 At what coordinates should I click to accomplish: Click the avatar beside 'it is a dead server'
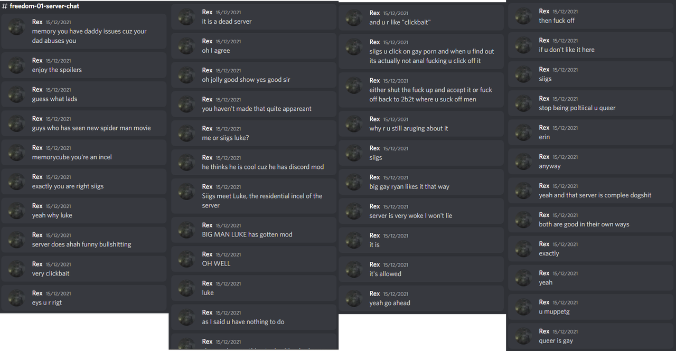coord(187,17)
